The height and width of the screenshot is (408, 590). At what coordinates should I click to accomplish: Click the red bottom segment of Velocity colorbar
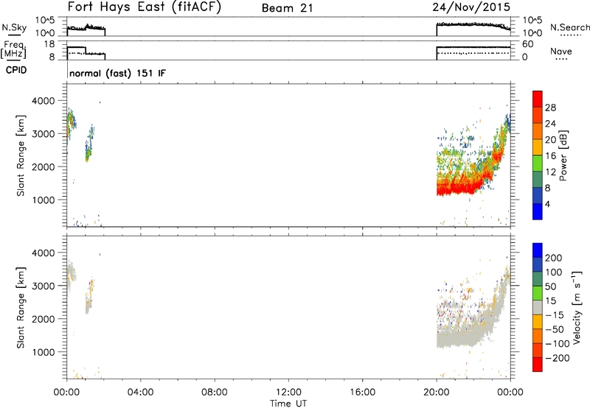coord(538,365)
